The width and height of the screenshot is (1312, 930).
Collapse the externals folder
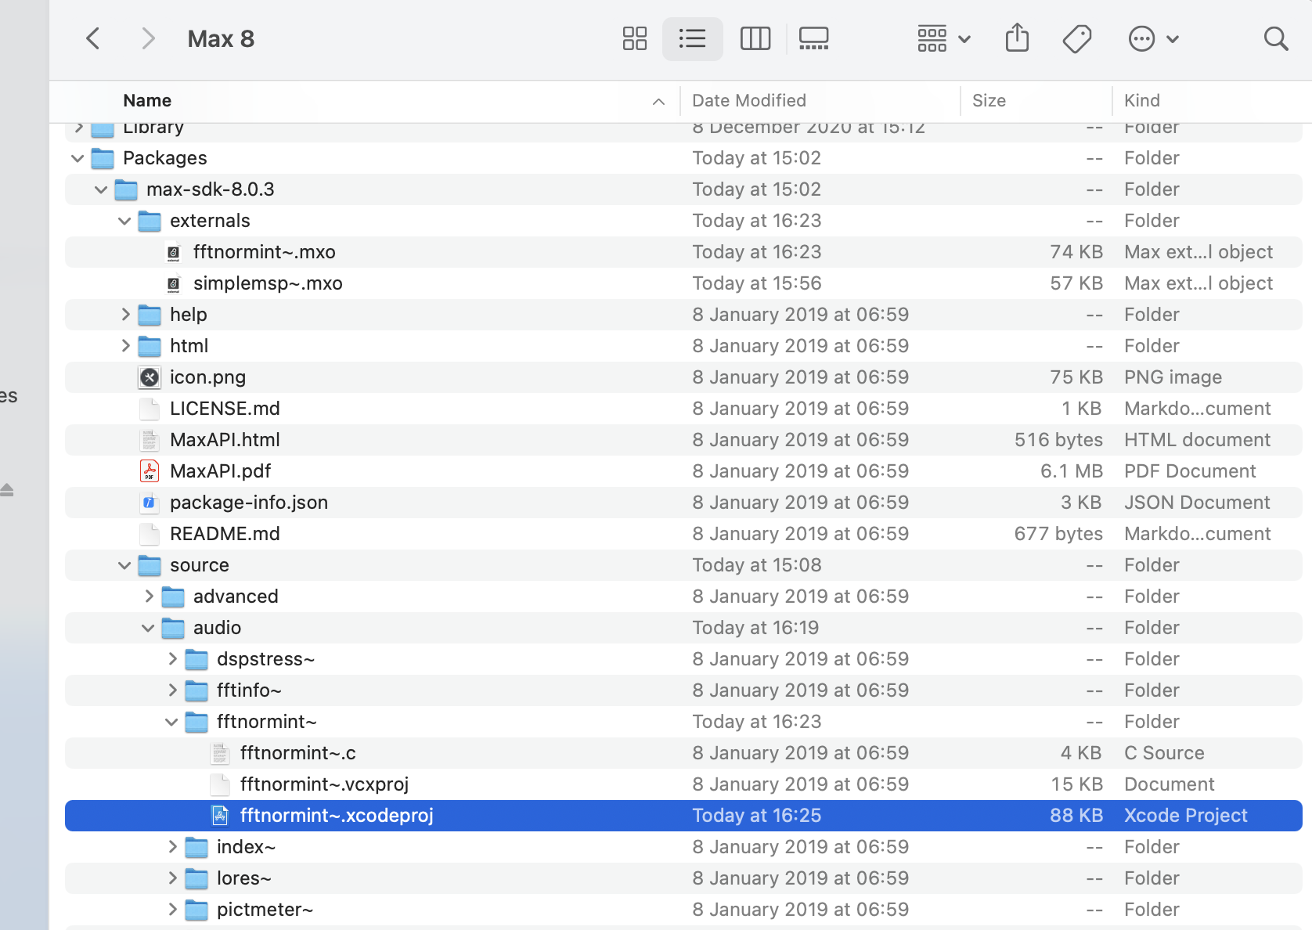124,221
